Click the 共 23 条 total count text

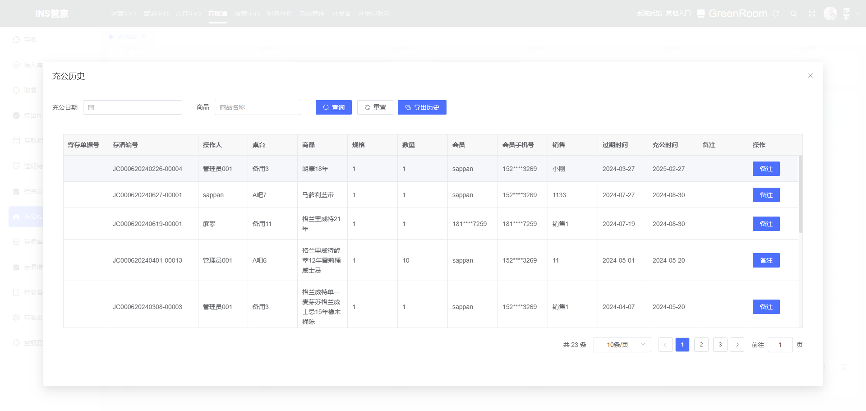[x=575, y=345]
